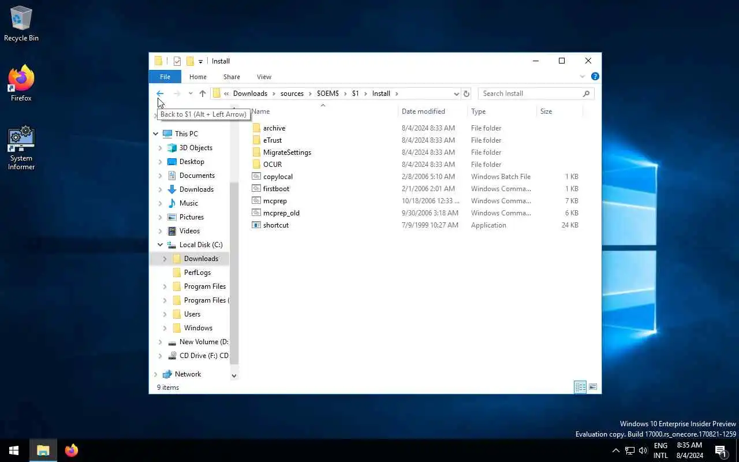Click the network tray icon
This screenshot has width=739, height=462.
pyautogui.click(x=630, y=450)
